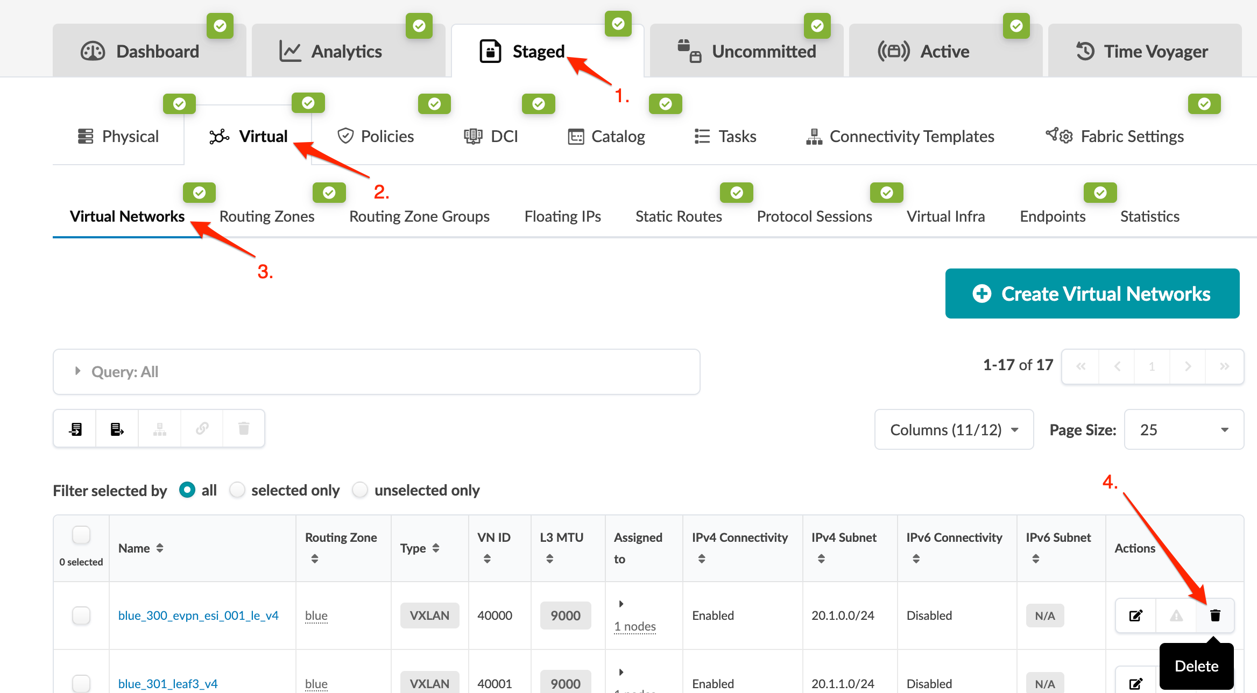Click the assign connectivity template toolbar icon
Image resolution: width=1257 pixels, height=693 pixels.
(x=159, y=429)
